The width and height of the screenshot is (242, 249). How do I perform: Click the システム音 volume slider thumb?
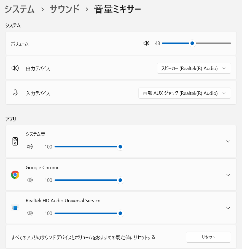coord(120,147)
